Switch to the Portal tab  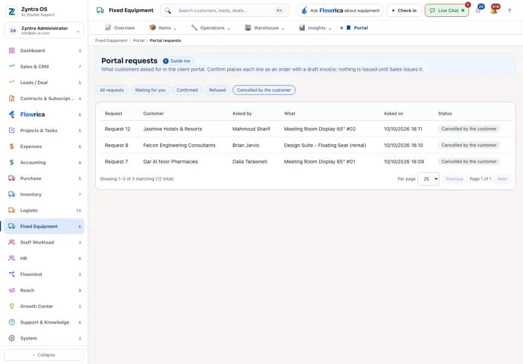click(356, 28)
